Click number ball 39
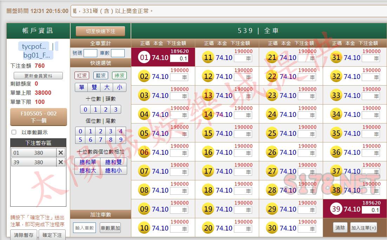 [336, 209]
